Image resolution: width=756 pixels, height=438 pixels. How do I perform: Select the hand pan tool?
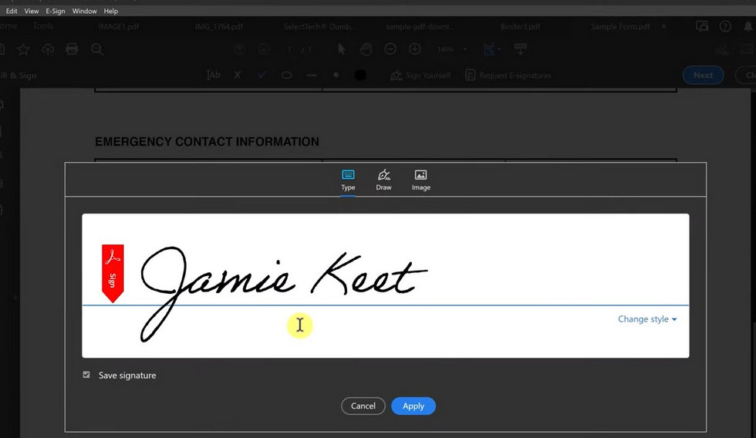(x=366, y=49)
